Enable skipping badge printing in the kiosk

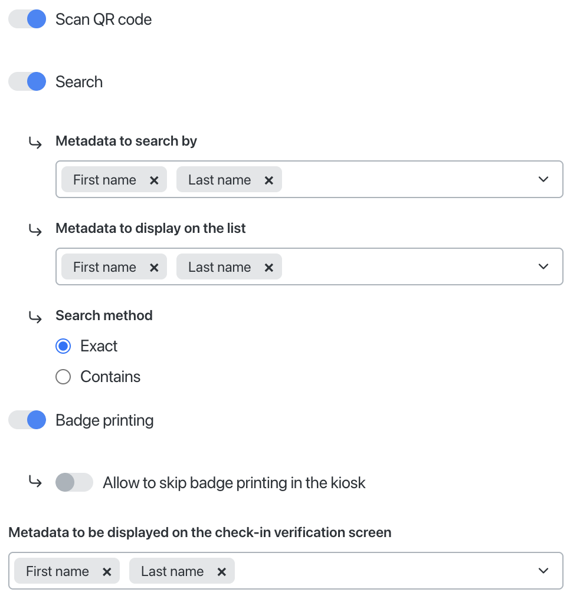74,482
